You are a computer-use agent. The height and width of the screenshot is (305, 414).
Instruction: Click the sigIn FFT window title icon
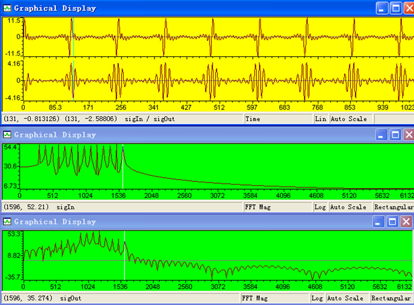(x=7, y=135)
